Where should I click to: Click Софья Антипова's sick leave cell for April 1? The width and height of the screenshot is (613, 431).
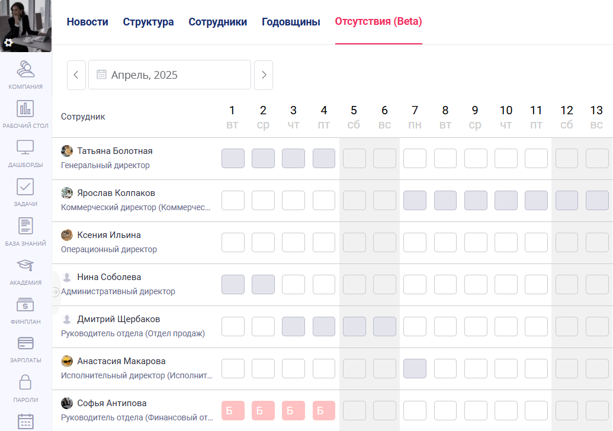click(233, 410)
